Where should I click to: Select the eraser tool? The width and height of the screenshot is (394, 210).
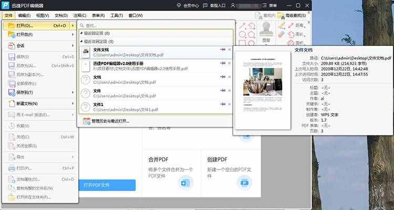click(x=282, y=35)
